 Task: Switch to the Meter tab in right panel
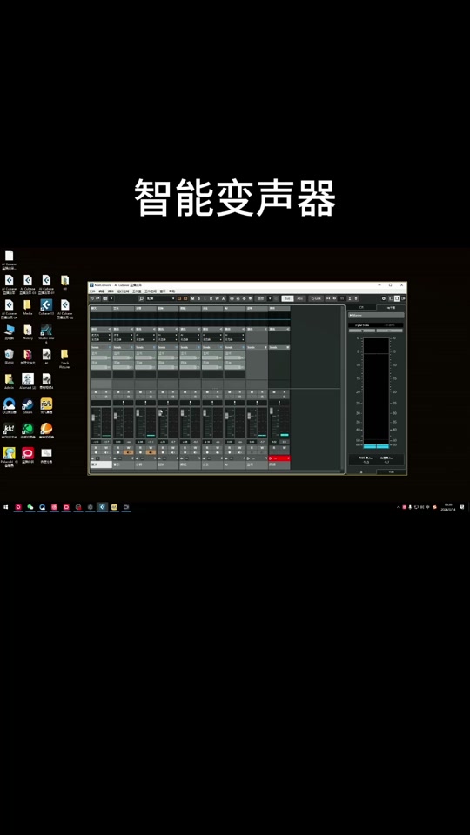click(x=390, y=307)
